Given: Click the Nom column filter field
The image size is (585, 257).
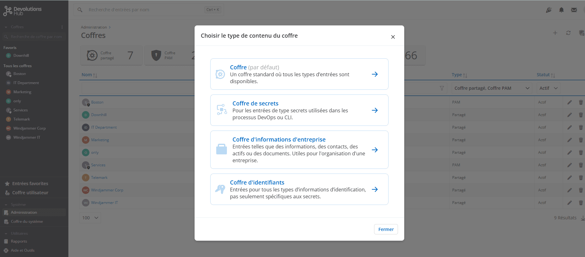Looking at the screenshot, I should (x=138, y=88).
